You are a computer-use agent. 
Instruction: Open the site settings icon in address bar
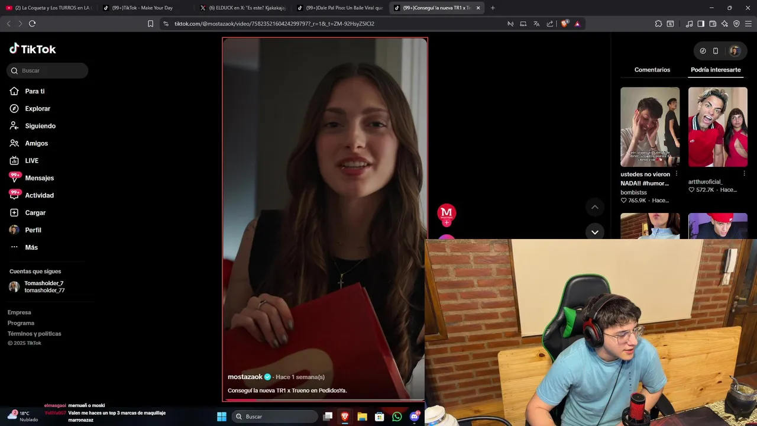166,24
